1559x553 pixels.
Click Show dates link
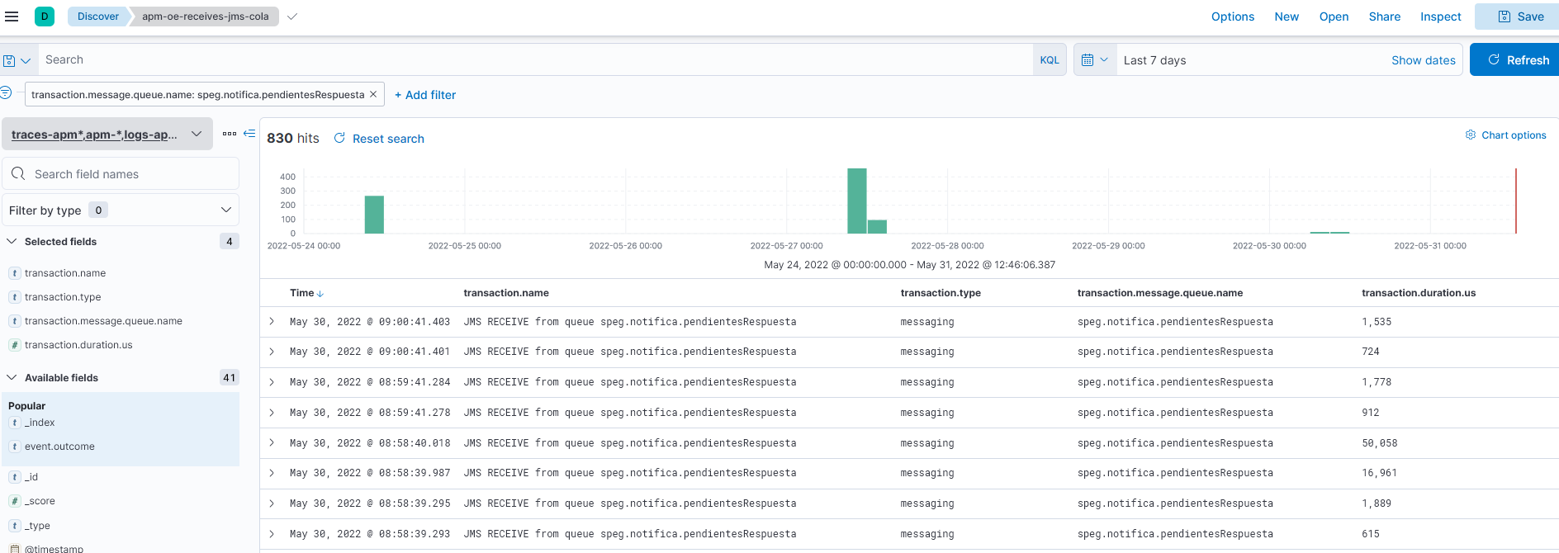(1424, 60)
